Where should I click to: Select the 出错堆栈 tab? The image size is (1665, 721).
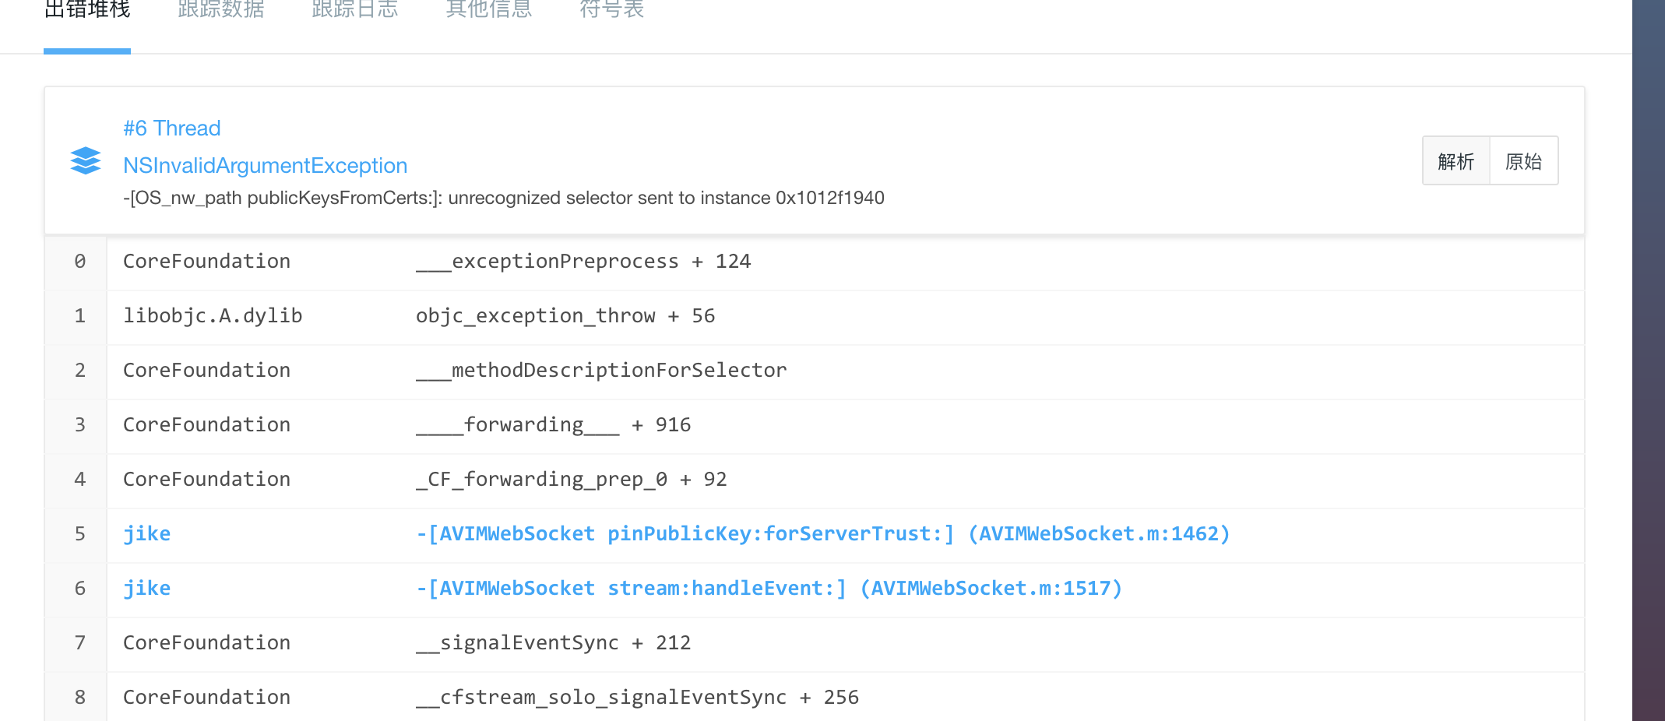tap(86, 9)
